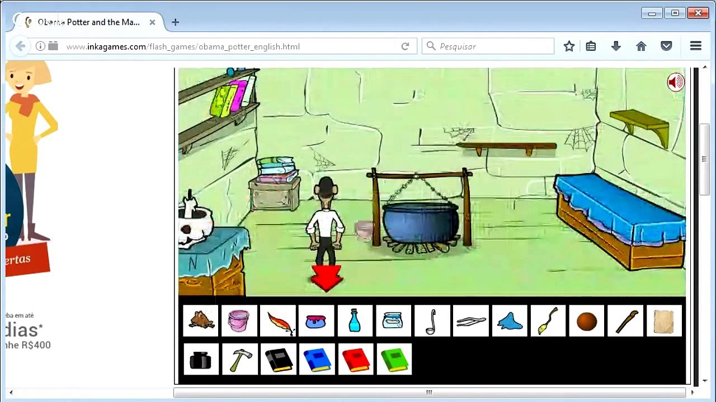Open a new browser tab

click(175, 22)
